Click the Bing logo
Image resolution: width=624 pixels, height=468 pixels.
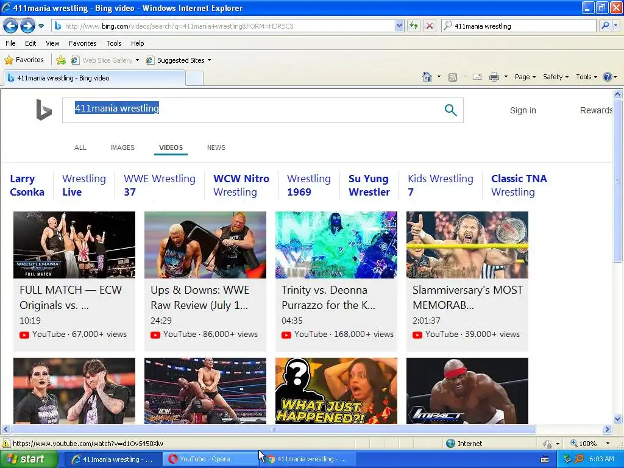[44, 110]
